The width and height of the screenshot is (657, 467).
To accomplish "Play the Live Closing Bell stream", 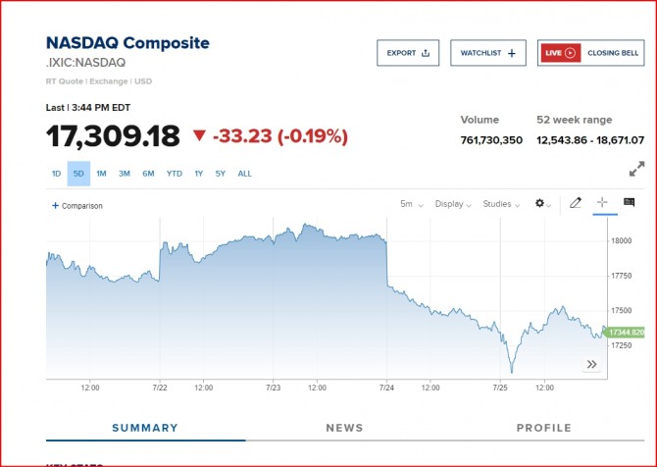I will (570, 53).
